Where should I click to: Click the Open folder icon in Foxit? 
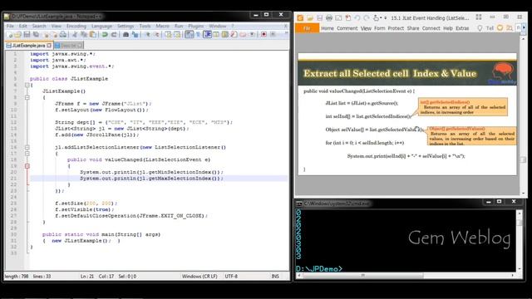[x=310, y=17]
